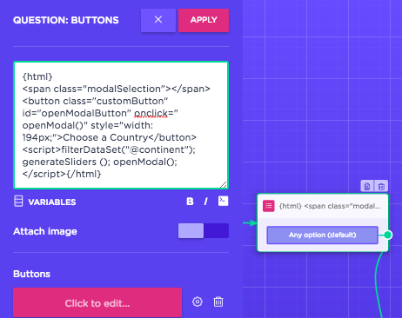
Task: Click the 'Attach image' label
Action: [45, 231]
